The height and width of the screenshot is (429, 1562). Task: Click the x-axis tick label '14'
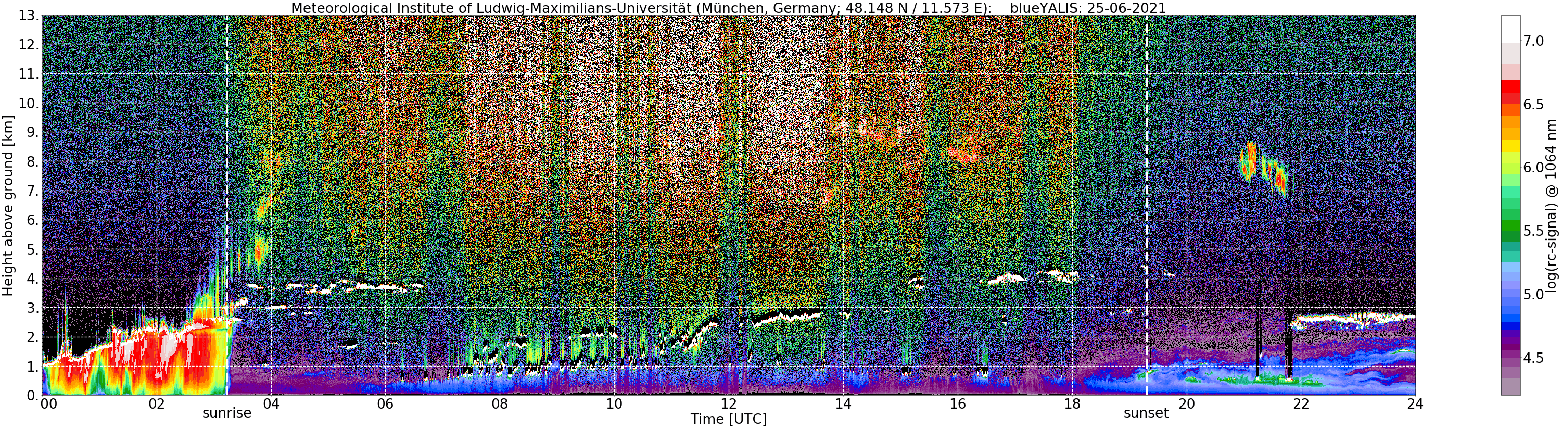tap(843, 403)
